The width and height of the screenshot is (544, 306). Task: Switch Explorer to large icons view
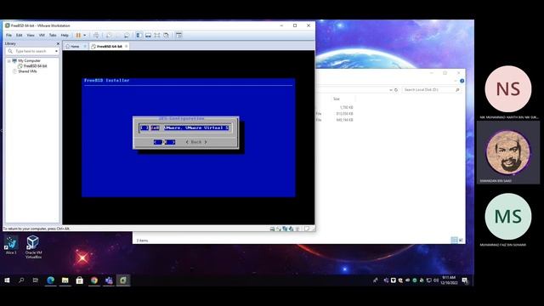point(461,240)
